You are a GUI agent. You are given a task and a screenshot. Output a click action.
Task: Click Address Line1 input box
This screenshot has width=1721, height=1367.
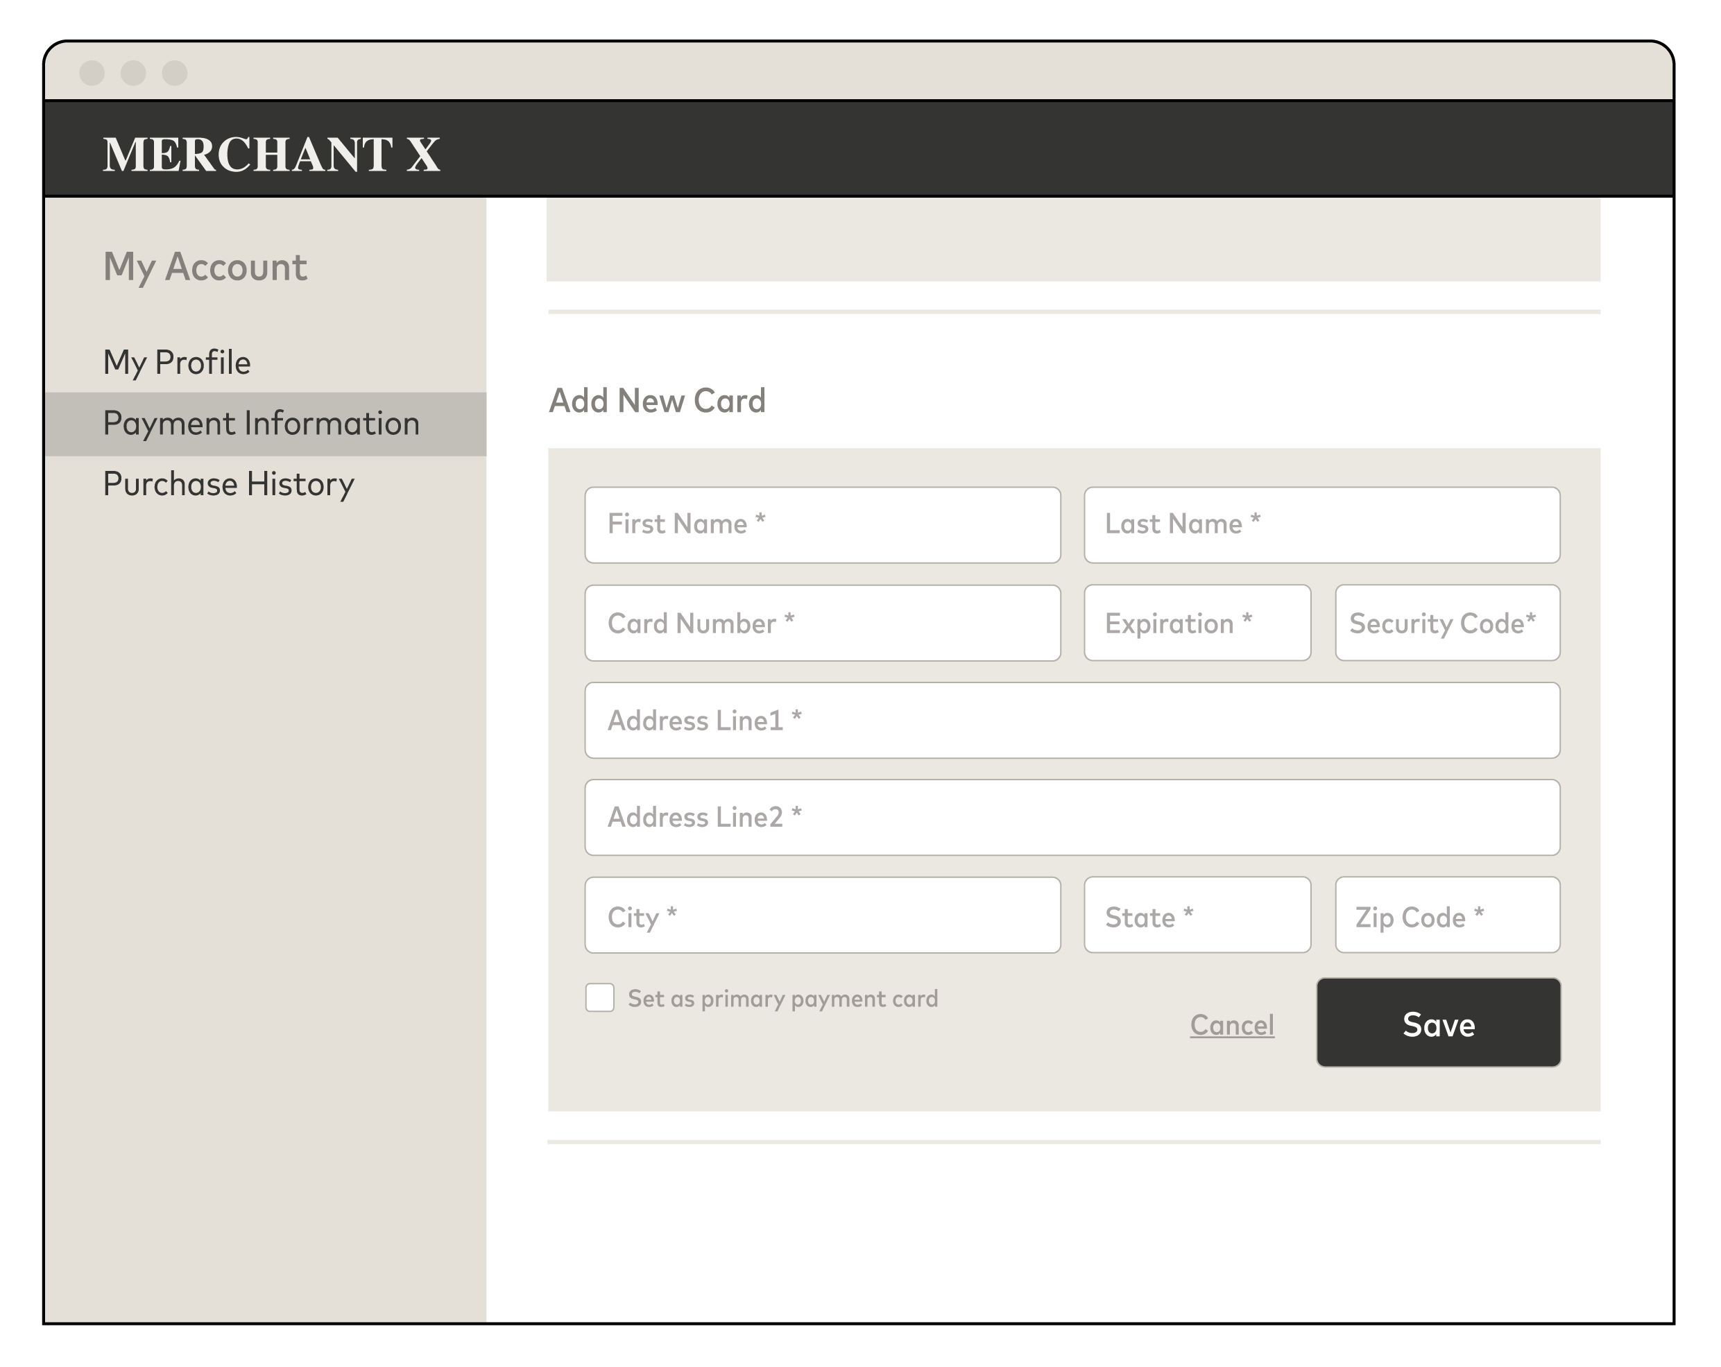pyautogui.click(x=1071, y=721)
